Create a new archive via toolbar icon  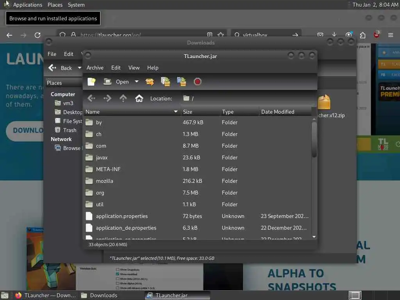coord(91,82)
